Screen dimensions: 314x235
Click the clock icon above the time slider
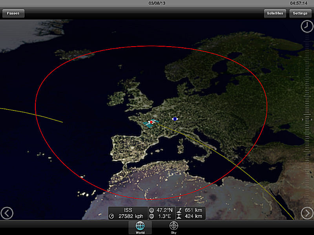(307, 26)
